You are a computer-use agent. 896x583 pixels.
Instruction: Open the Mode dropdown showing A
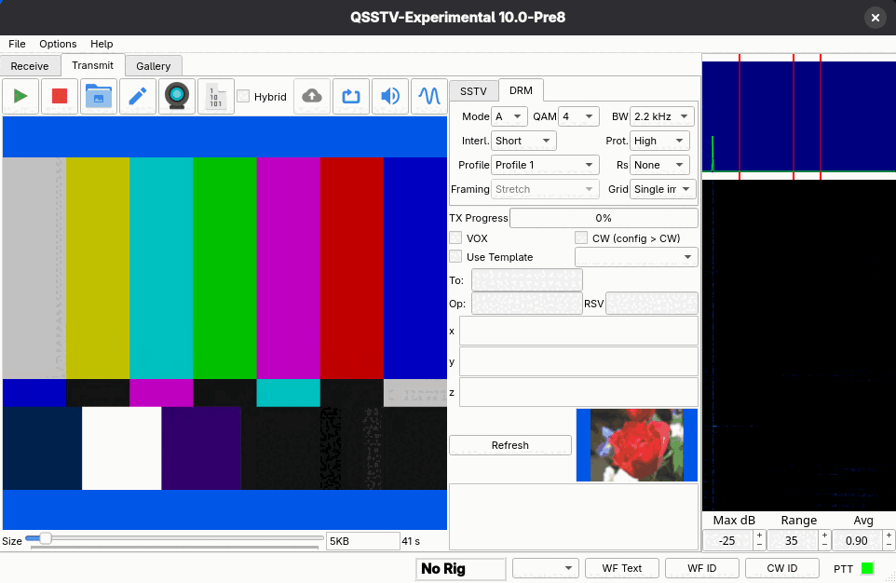coord(509,116)
